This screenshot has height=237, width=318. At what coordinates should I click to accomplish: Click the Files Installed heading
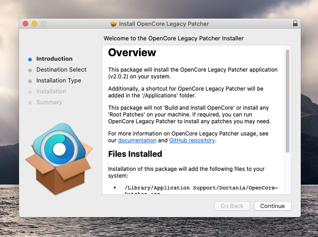(135, 154)
